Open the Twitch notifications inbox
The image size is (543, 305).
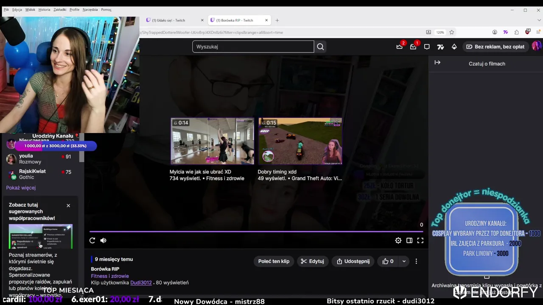(413, 47)
